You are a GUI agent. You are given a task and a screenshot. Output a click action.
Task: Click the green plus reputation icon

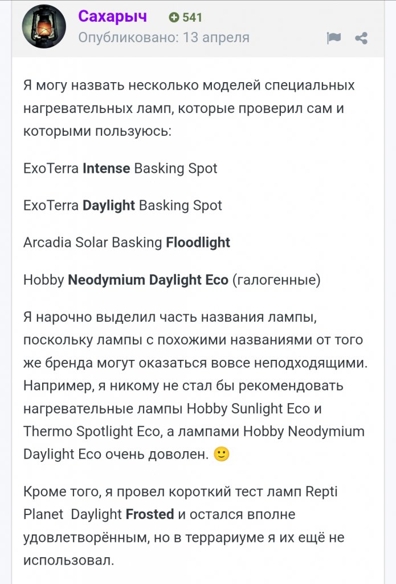(174, 17)
